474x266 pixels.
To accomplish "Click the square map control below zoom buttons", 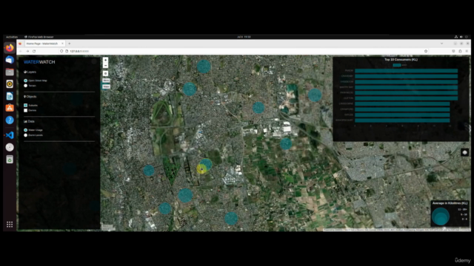I will (x=105, y=73).
